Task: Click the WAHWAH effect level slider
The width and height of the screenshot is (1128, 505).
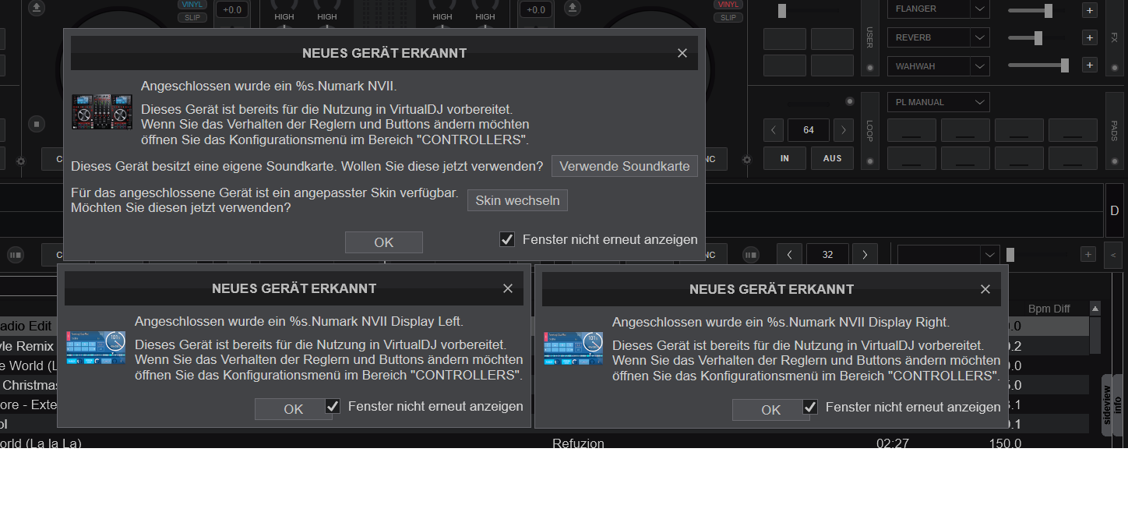Action: [1039, 66]
